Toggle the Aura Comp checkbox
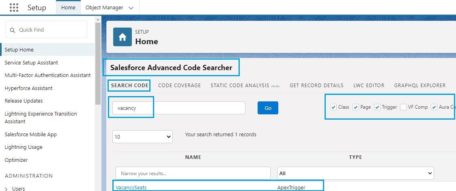The height and width of the screenshot is (191, 456). (434, 107)
